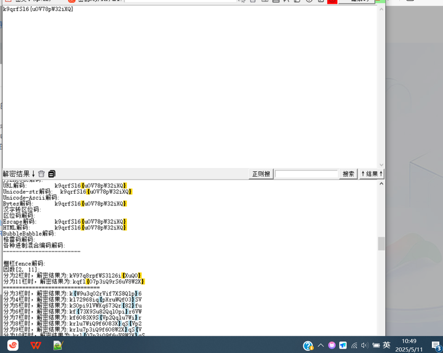Select the 分为8栏时 fence result
Image resolution: width=443 pixels, height=353 pixels.
73,323
